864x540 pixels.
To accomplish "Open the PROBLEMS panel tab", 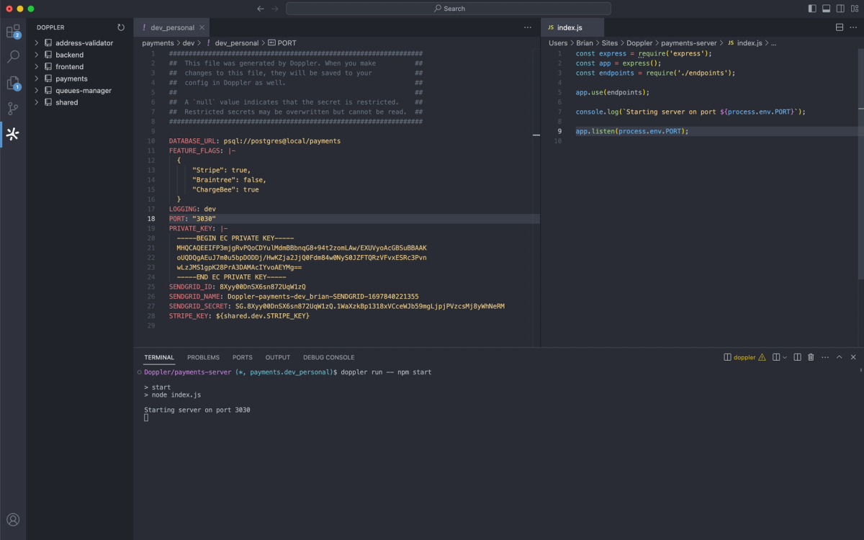I will pyautogui.click(x=203, y=357).
